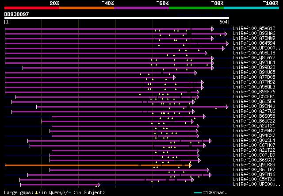Screen dimensions: 283x196
Task: Select the UniRef100_A7PD05 label
Action: (x=254, y=77)
